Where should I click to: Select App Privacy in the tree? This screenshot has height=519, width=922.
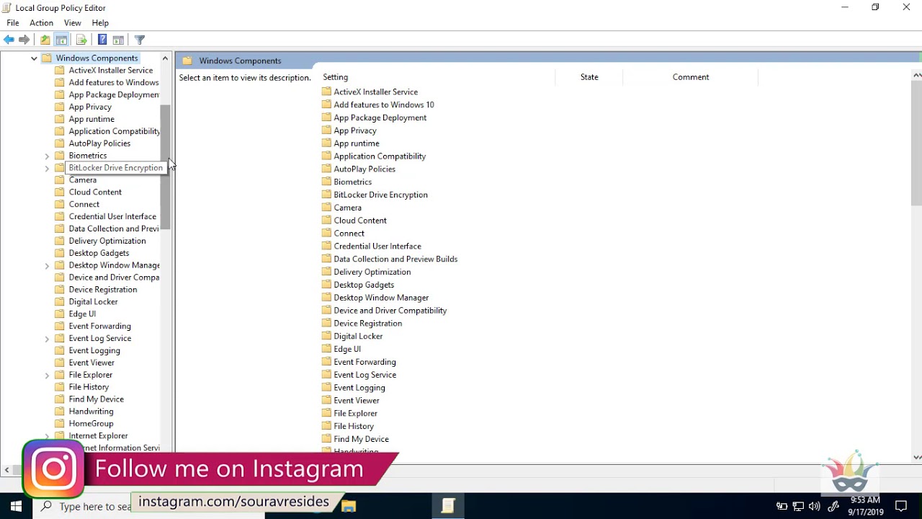point(90,107)
